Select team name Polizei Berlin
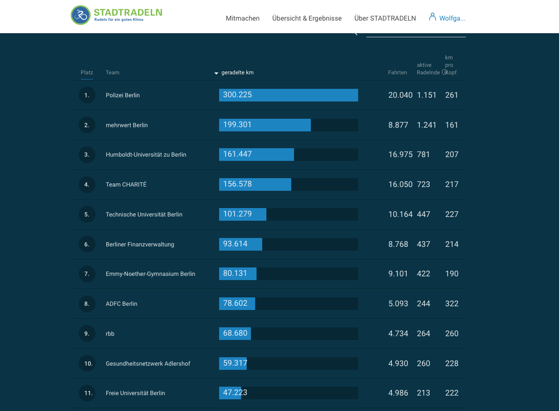 point(123,95)
